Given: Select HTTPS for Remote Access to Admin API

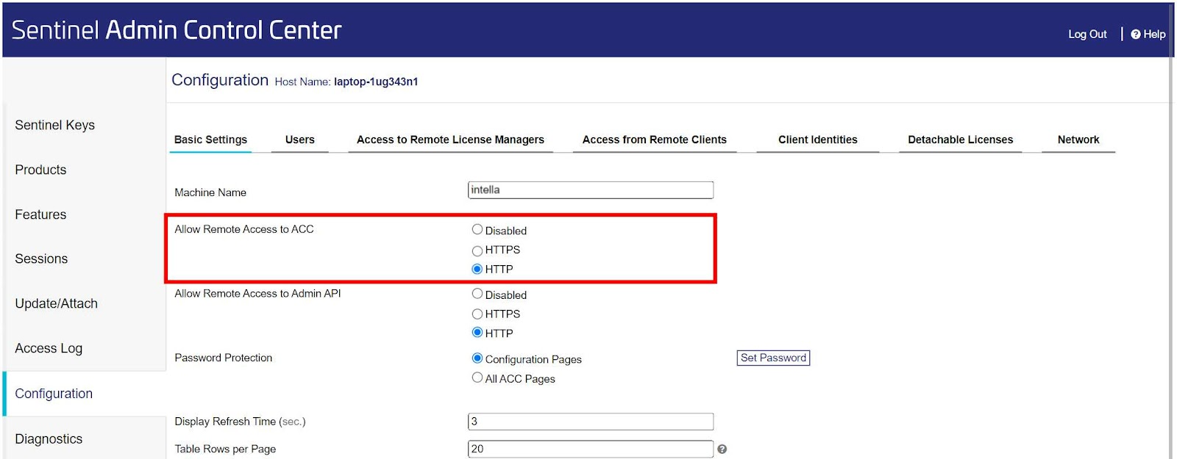Looking at the screenshot, I should (477, 314).
